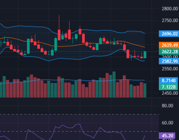Click the purple RSI line peak
Viewport: 179px width, 140px height.
[80, 124]
